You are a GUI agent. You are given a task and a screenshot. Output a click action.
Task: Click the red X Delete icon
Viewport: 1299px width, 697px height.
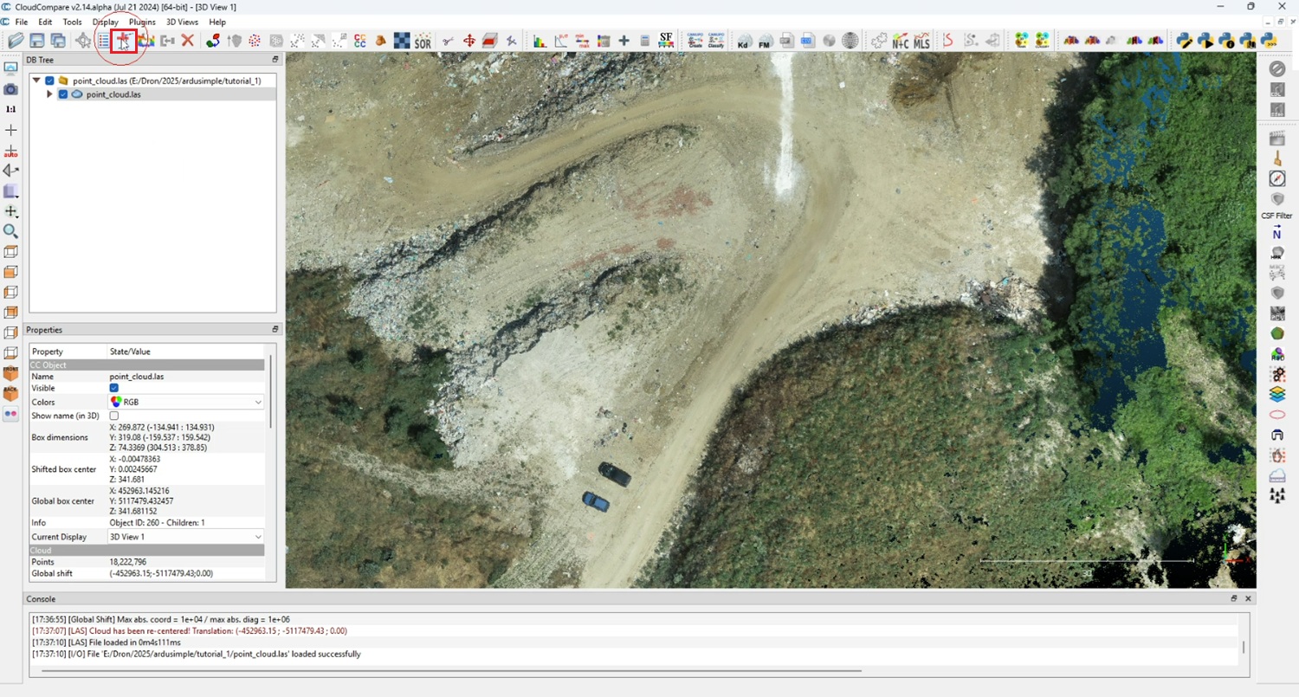pos(187,41)
